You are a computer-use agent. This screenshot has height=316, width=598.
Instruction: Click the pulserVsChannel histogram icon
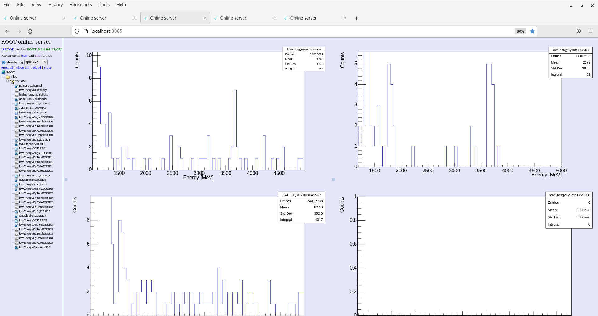(x=16, y=86)
